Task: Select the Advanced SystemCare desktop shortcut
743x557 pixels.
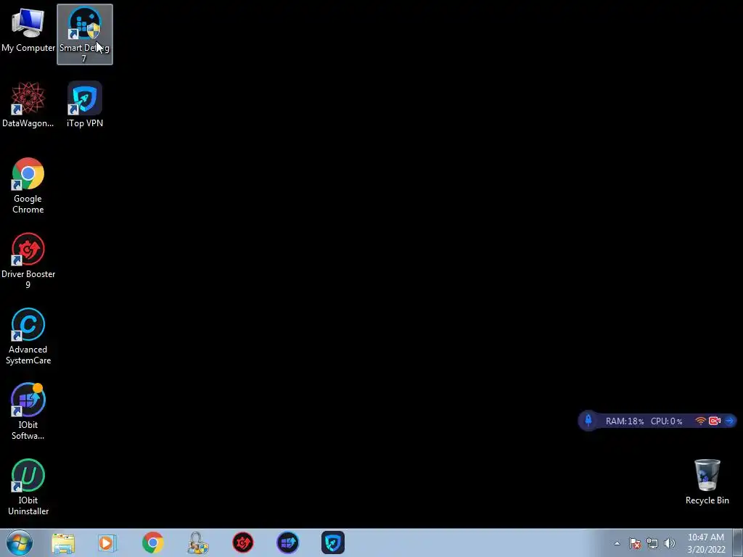Action: click(x=28, y=337)
